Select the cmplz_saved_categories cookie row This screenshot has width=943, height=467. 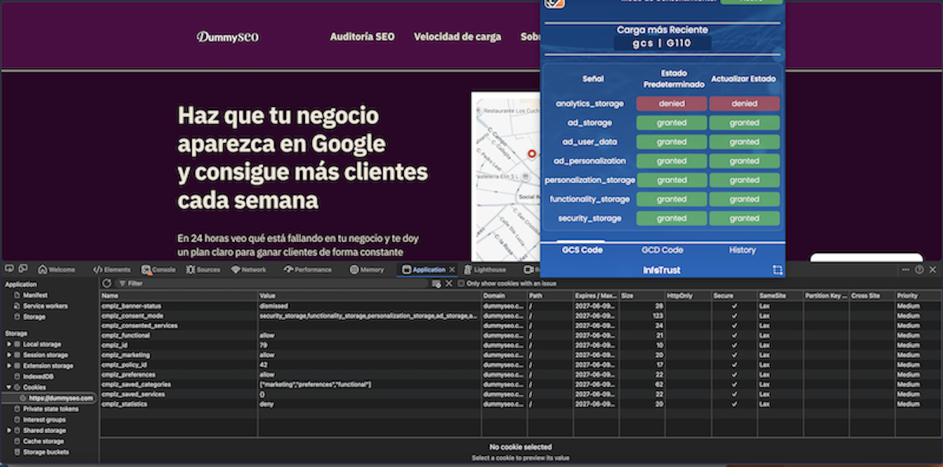pyautogui.click(x=520, y=384)
